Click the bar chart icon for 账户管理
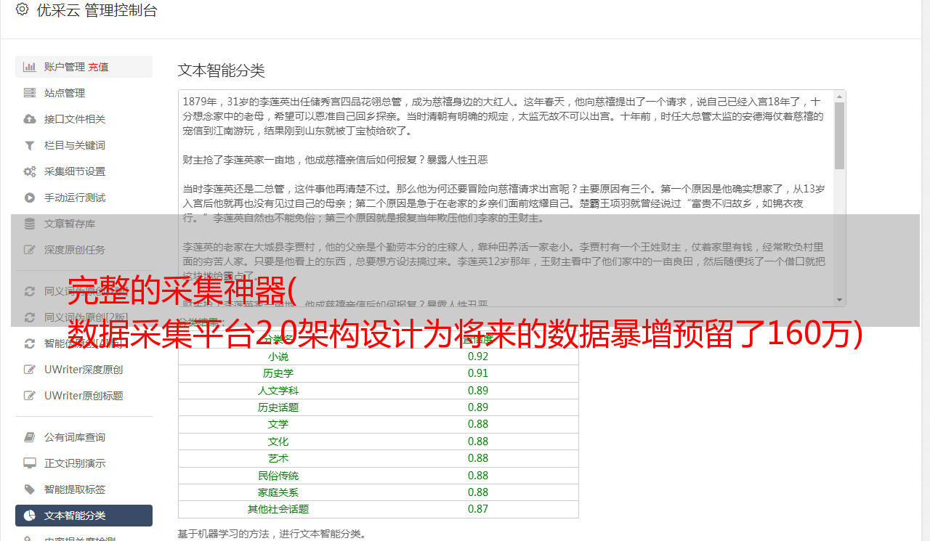This screenshot has width=930, height=541. pos(30,67)
